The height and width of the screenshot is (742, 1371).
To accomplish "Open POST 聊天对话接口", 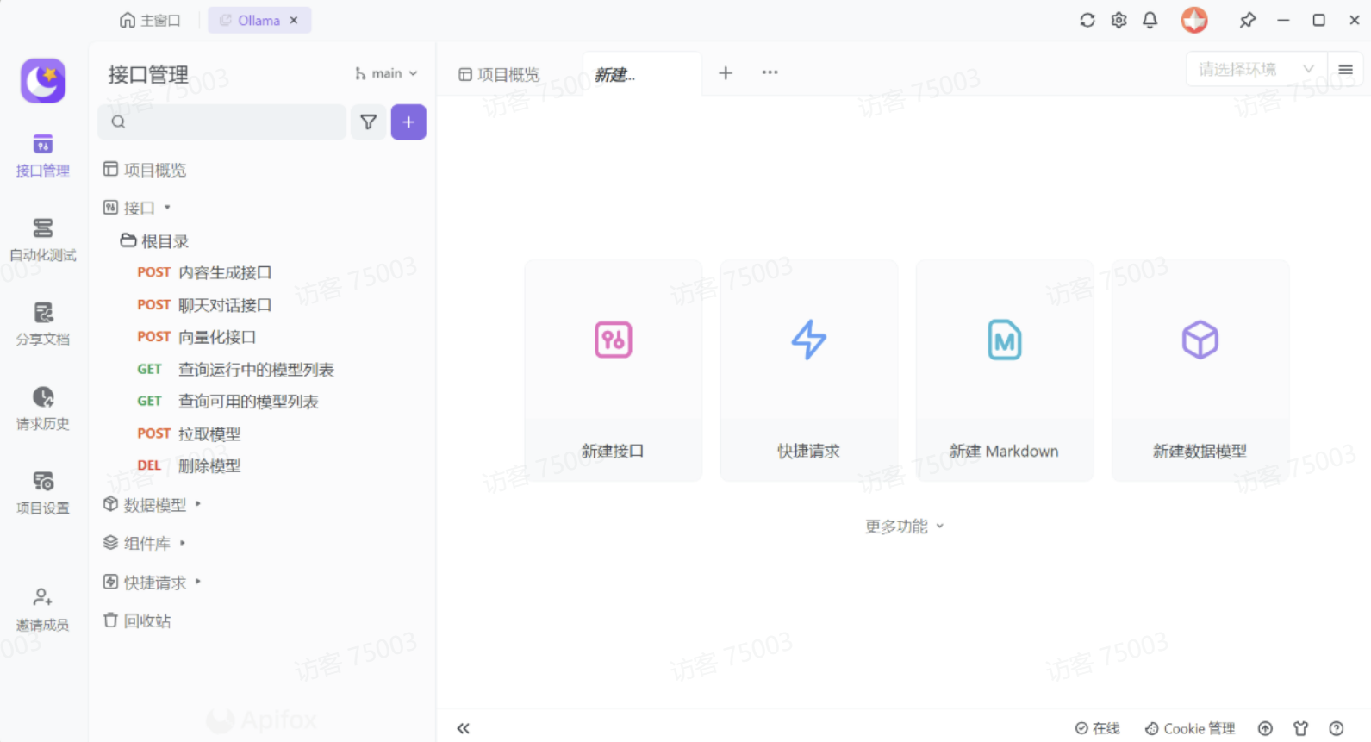I will click(204, 305).
